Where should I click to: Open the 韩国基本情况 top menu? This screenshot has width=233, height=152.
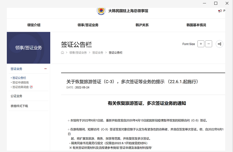(196, 25)
